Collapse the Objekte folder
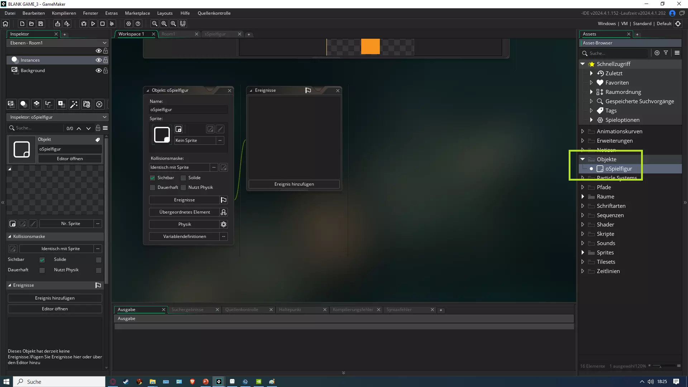The image size is (688, 387). (583, 159)
